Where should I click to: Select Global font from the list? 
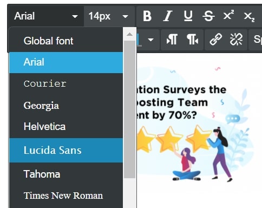[x=66, y=41]
